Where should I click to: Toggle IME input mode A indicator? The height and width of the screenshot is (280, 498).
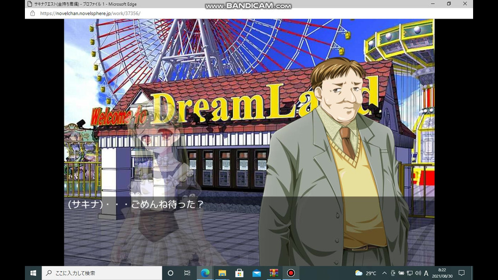pyautogui.click(x=426, y=273)
